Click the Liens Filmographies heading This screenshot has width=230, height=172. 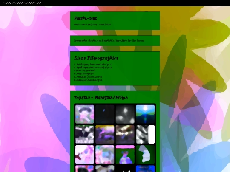pyautogui.click(x=96, y=58)
